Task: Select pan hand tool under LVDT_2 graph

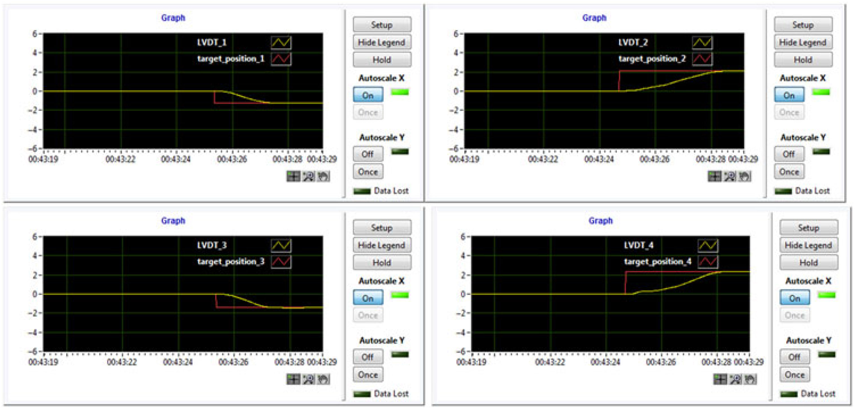Action: 744,176
